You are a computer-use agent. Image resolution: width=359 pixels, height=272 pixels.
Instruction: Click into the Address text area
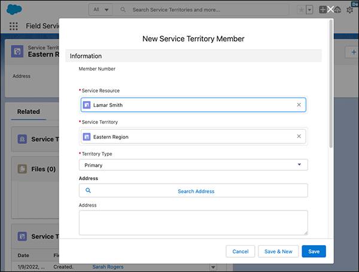point(193,223)
